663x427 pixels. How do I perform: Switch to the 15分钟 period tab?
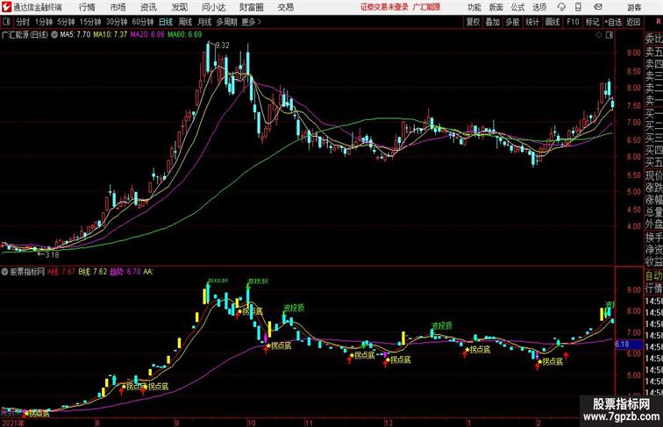pos(90,22)
